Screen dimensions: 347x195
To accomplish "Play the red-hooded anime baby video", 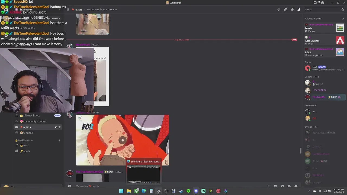I will 123,140.
